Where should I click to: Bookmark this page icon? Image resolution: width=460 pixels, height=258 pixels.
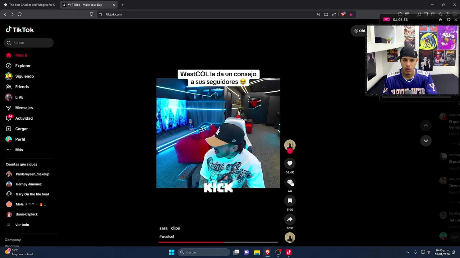pos(91,14)
